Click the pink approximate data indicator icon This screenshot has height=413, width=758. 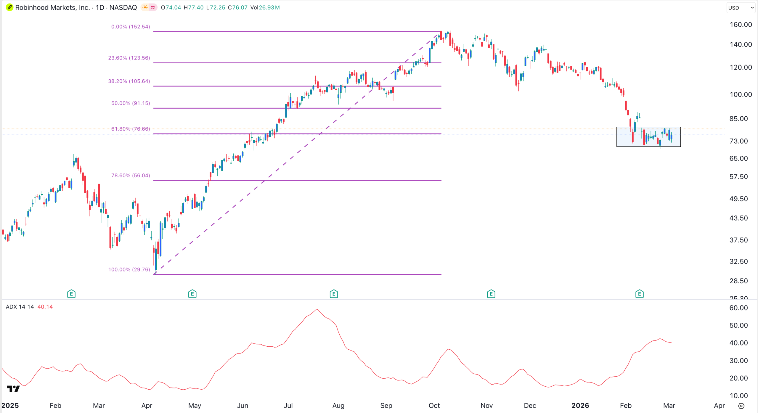[x=153, y=7]
